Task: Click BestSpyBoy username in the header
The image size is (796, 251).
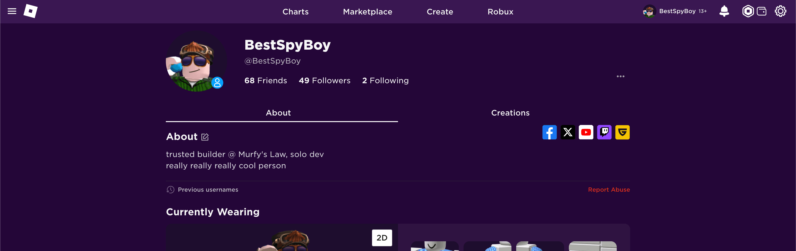Action: coord(677,11)
